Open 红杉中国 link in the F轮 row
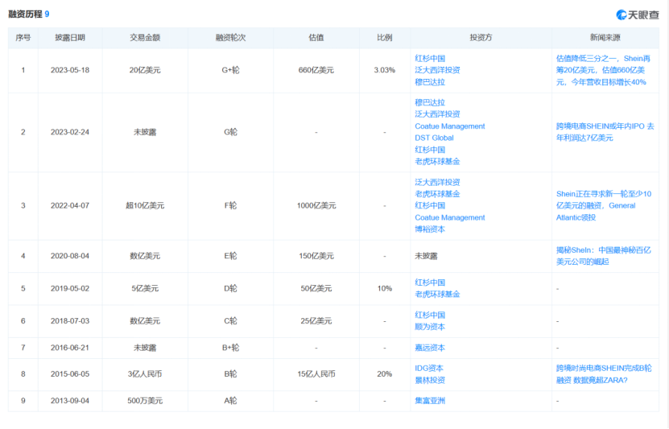 [430, 205]
